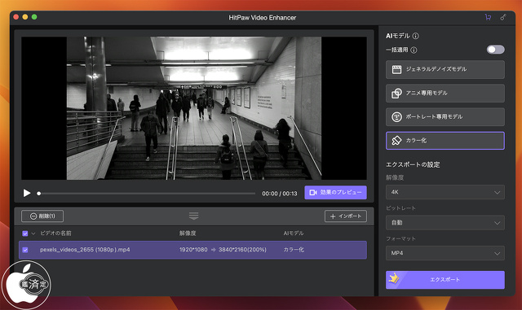Toggle the select-all checkbox in the header

tap(25, 234)
